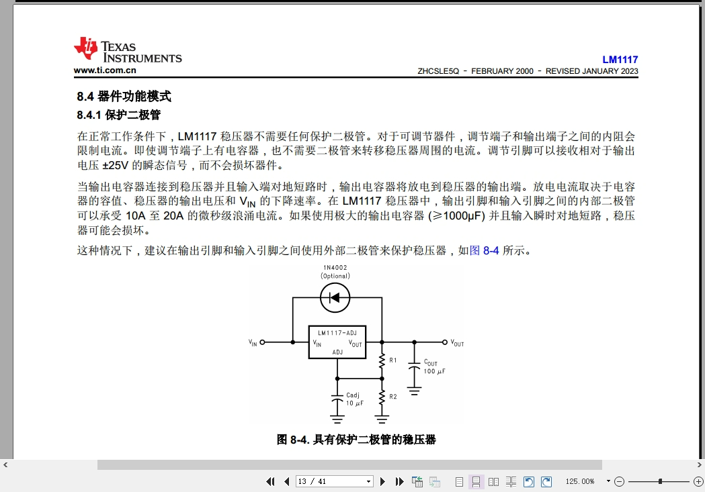Image resolution: width=705 pixels, height=492 pixels.
Task: Click the horizontal scrollbar right arrow
Action: pyautogui.click(x=699, y=464)
